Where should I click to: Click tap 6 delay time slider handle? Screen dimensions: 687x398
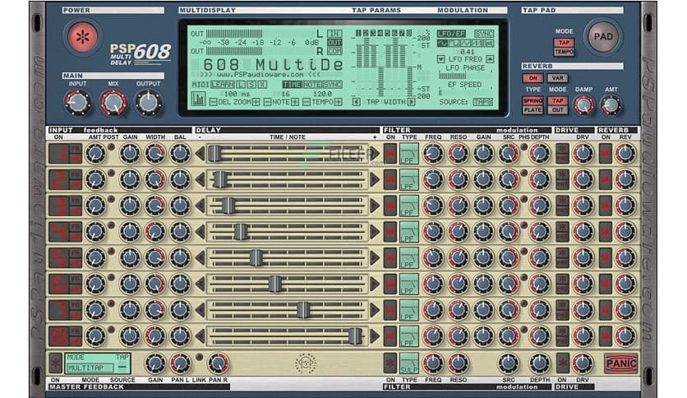[274, 284]
